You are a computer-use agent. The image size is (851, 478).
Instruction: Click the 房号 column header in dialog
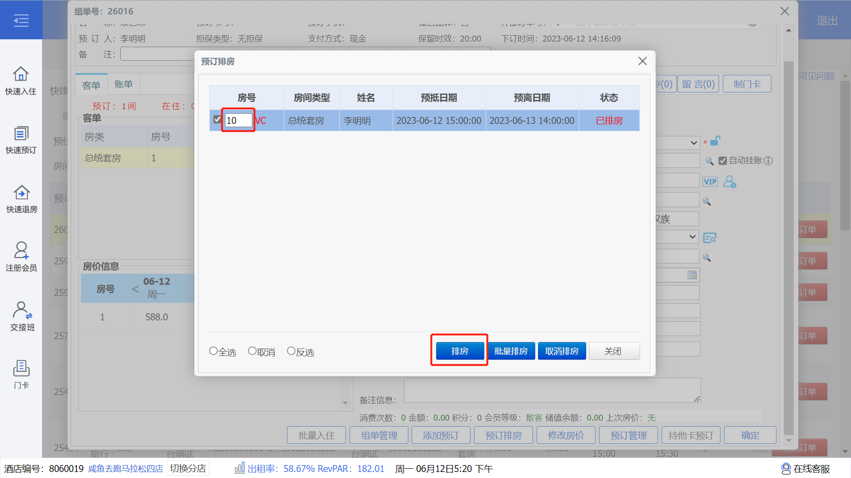tap(247, 98)
